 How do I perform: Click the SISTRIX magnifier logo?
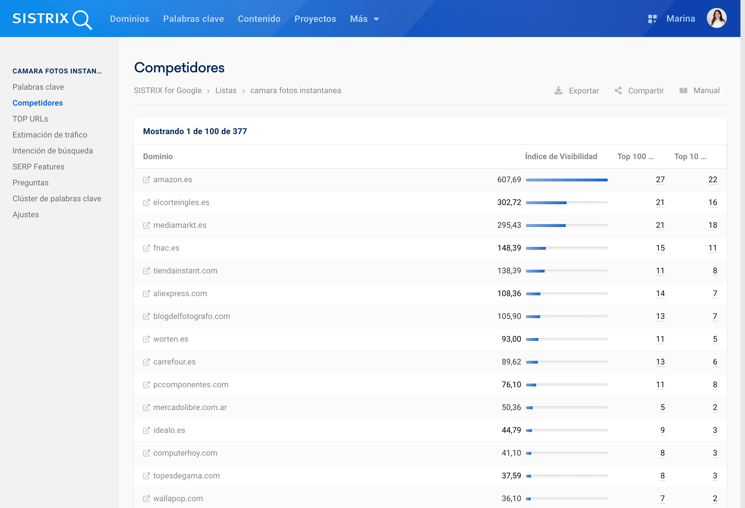pyautogui.click(x=82, y=19)
